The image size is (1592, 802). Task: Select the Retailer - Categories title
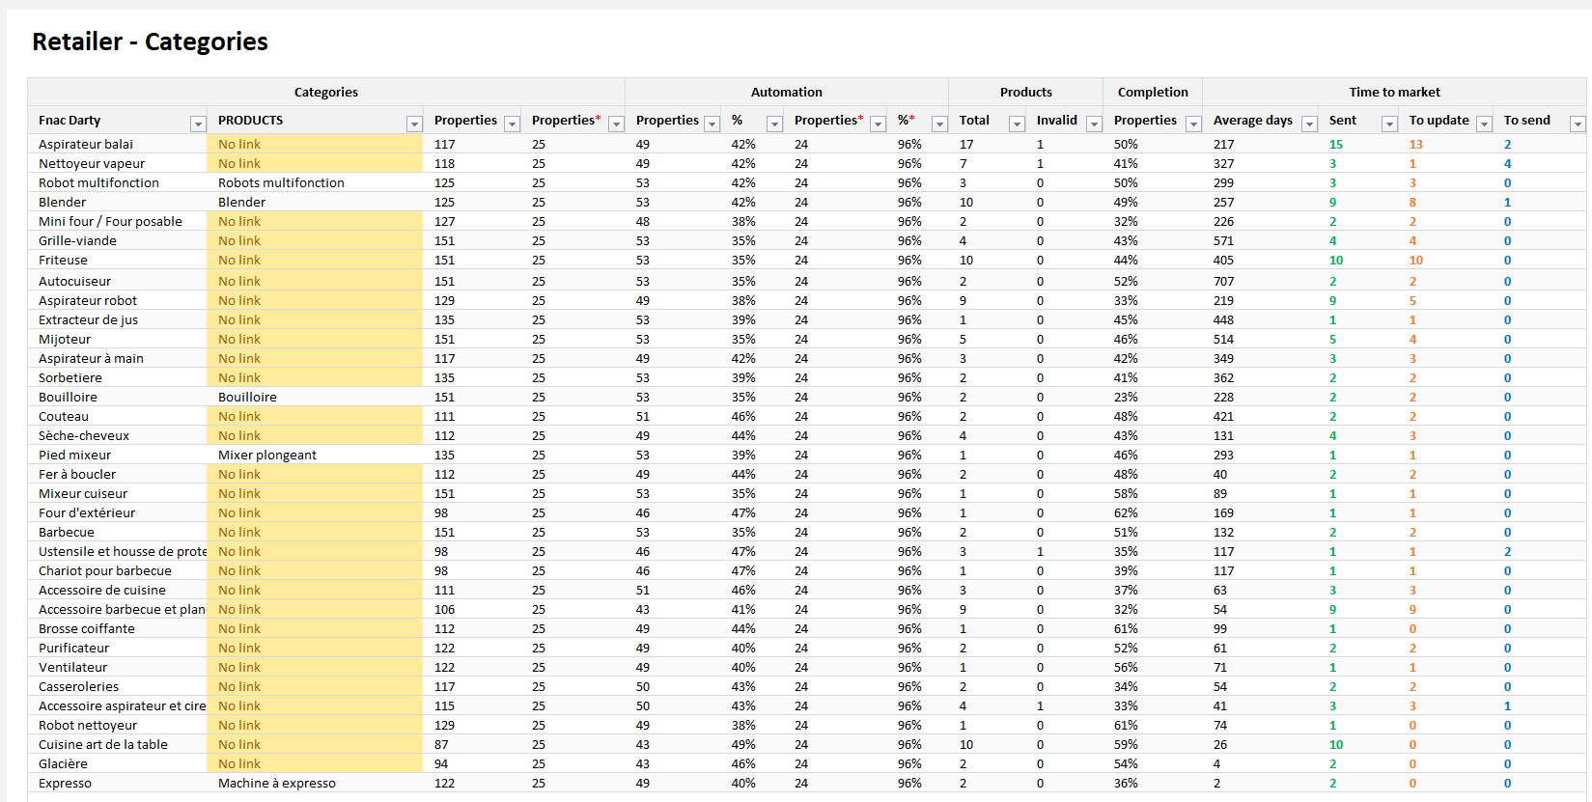(x=150, y=41)
